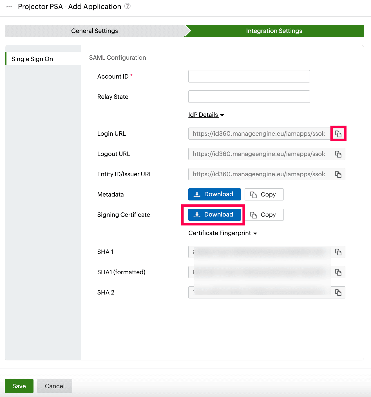Collapse the Certificate Fingerprint section
The width and height of the screenshot is (371, 397).
coord(222,233)
